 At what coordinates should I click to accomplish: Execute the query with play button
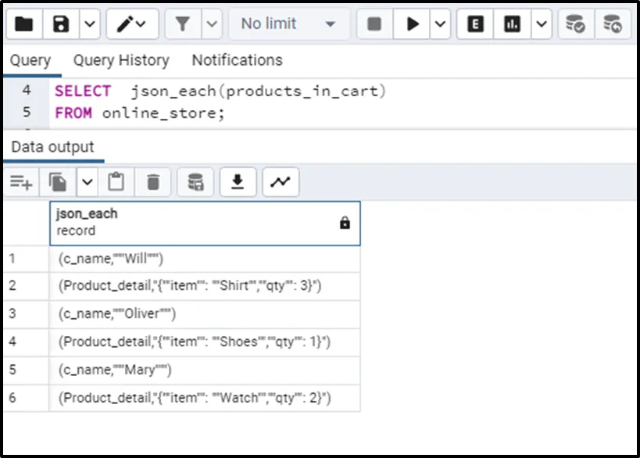(412, 24)
